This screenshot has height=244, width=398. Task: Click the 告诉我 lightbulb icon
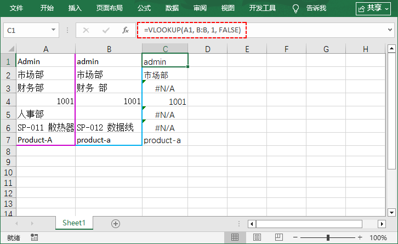point(295,9)
